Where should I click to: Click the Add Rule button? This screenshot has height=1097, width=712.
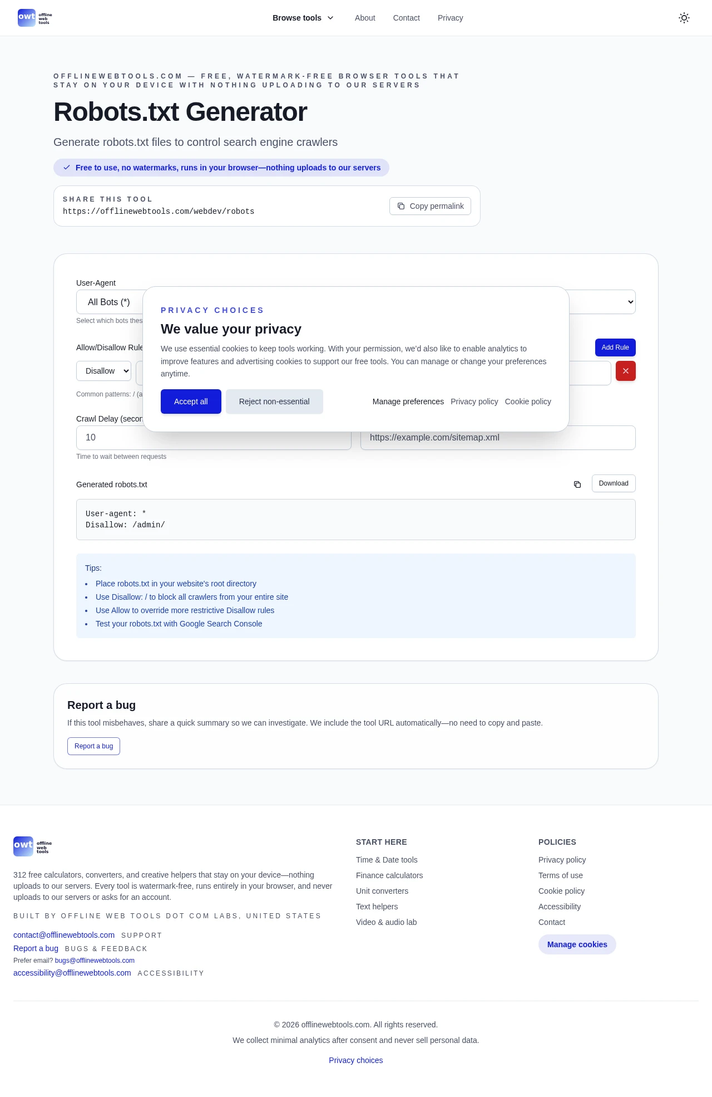pos(615,347)
